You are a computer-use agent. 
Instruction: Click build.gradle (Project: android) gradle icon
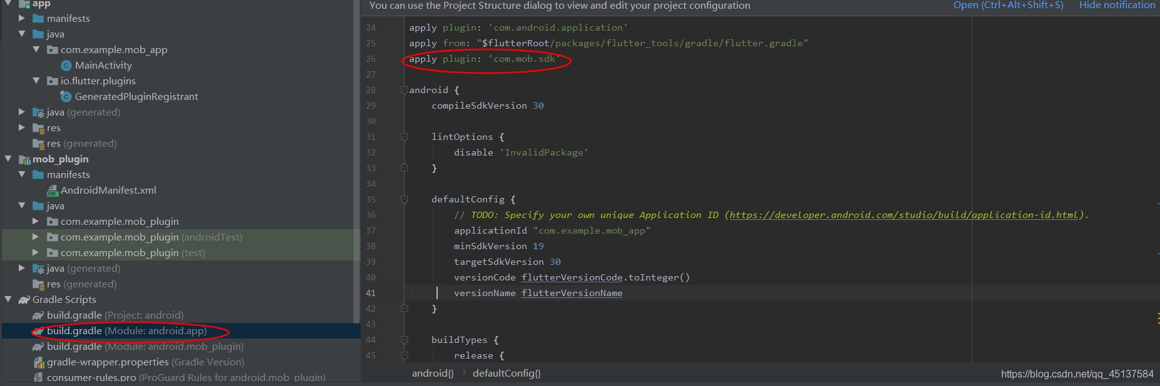click(x=38, y=315)
